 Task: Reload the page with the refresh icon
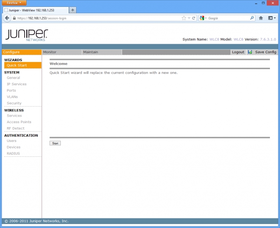[193, 18]
